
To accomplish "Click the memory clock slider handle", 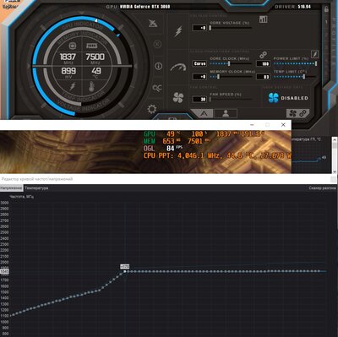I will (x=218, y=77).
